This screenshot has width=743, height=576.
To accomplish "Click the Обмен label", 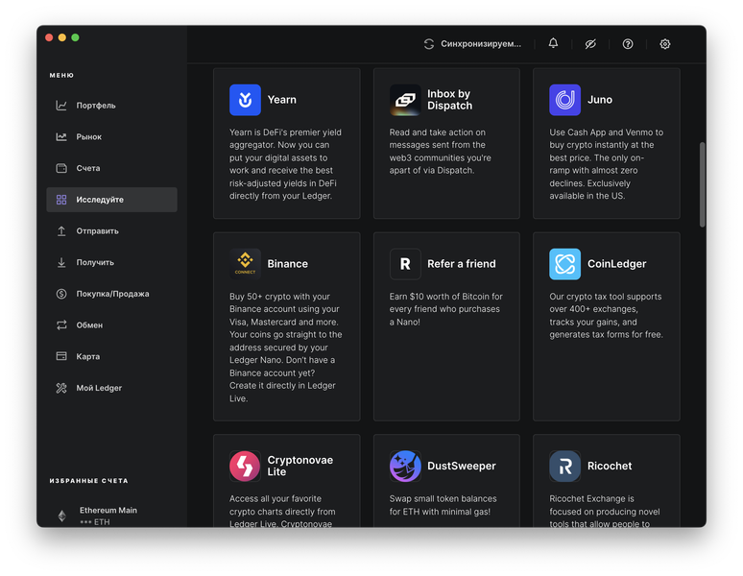I will (89, 324).
